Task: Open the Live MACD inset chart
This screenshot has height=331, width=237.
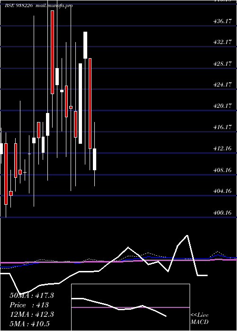Action: pyautogui.click(x=130, y=307)
